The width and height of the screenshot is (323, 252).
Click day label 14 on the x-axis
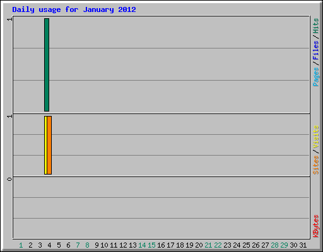[142, 245]
